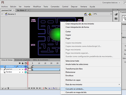Choose Crear interpolación de movimiento
Image resolution: width=126 pixels, height=95 pixels.
pos(91,24)
